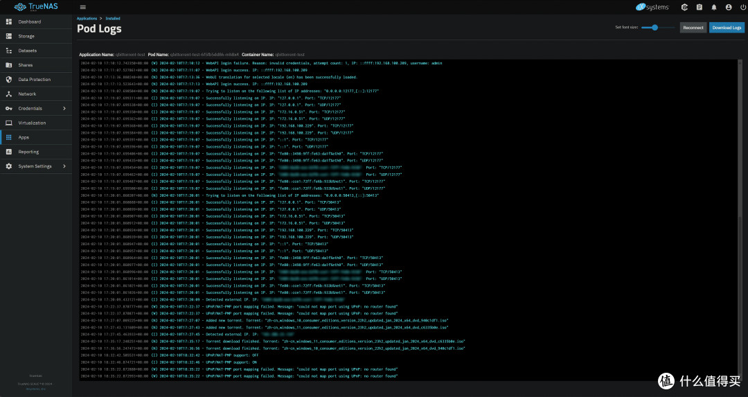748x397 pixels.
Task: Open the alerts bell icon
Action: 714,7
